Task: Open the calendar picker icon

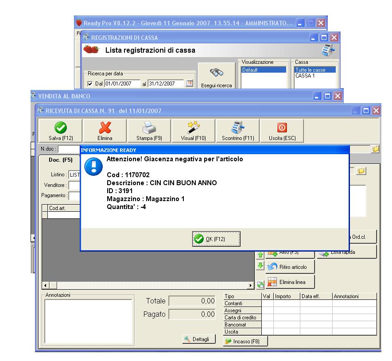Action: click(x=190, y=83)
